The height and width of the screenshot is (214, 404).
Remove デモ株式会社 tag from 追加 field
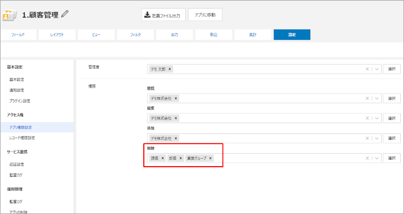coord(176,138)
